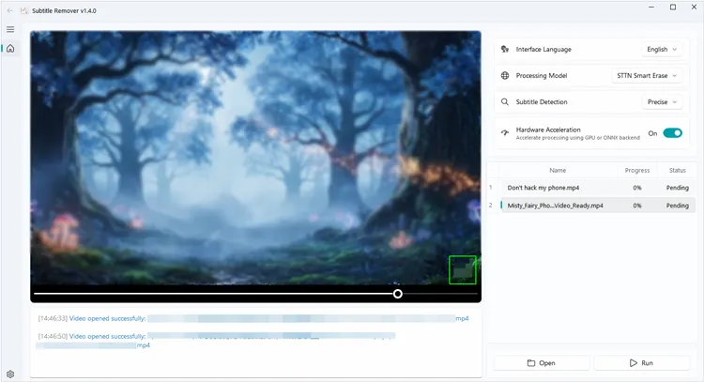Screen dimensions: 704x382
Task: Click the Processing Model globe icon
Action: click(505, 75)
